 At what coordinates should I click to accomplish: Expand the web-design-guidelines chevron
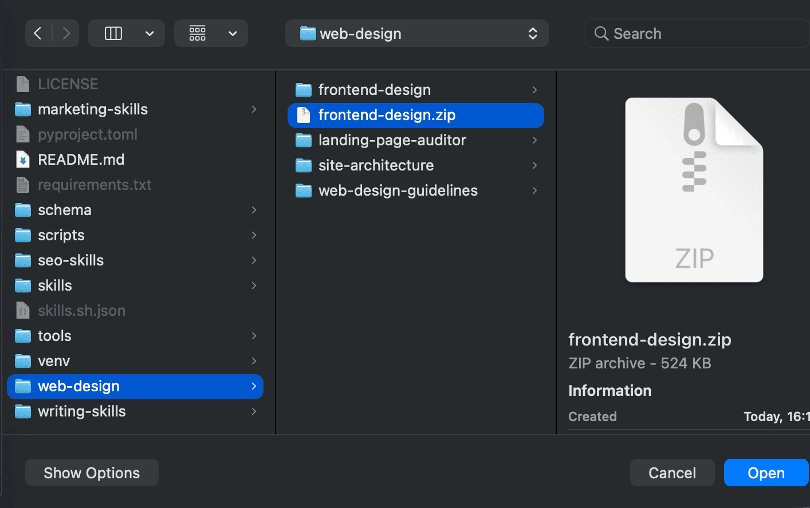point(534,190)
